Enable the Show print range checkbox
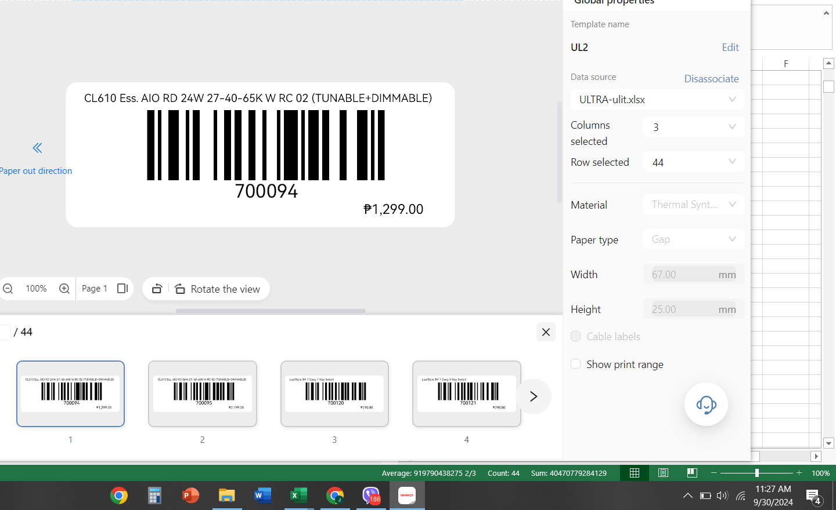Viewport: 836px width, 510px height. [x=576, y=364]
